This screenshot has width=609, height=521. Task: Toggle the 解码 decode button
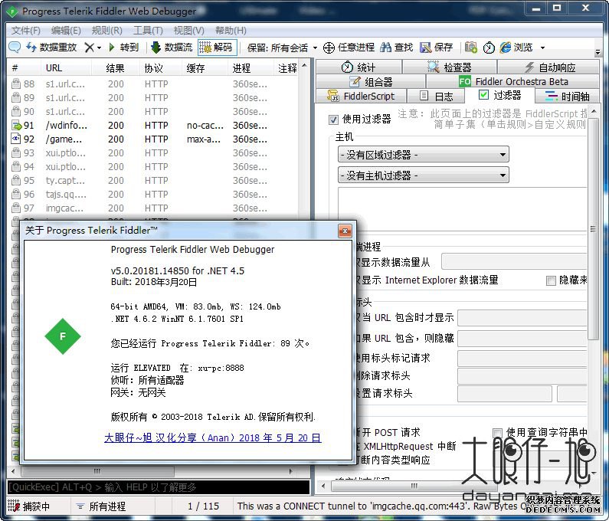(217, 48)
